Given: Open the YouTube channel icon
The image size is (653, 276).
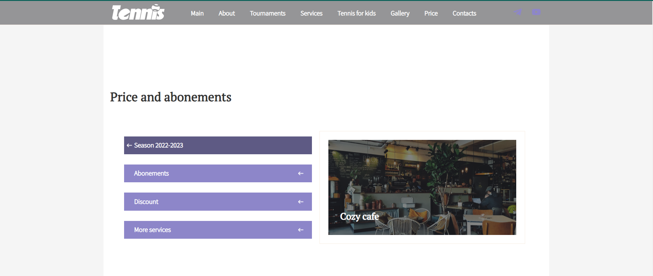Looking at the screenshot, I should pyautogui.click(x=536, y=12).
